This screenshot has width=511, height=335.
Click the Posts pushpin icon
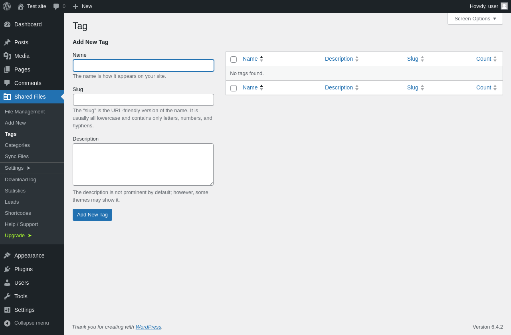[x=7, y=42]
